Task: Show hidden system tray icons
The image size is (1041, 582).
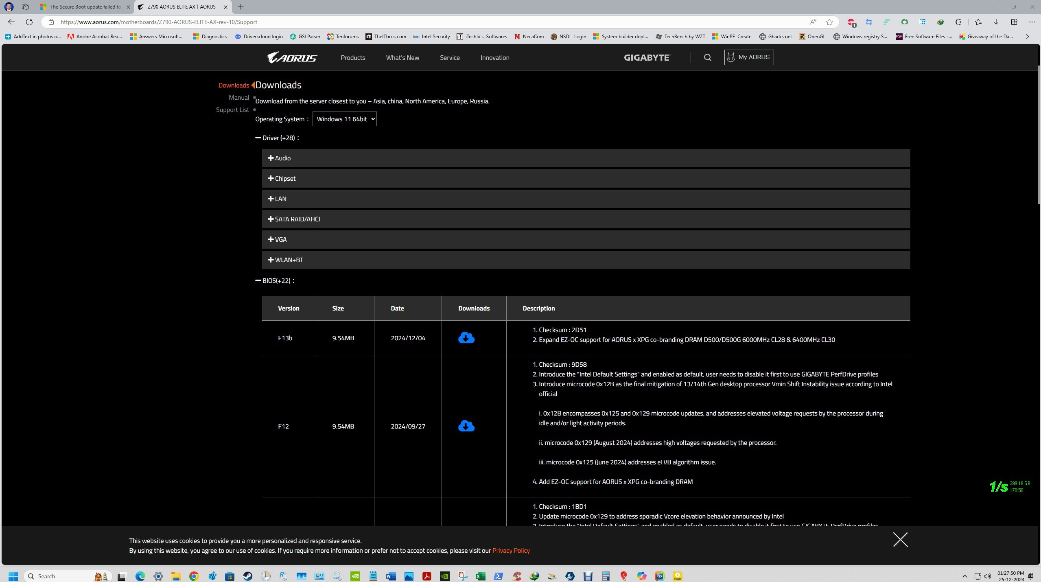Action: coord(964,576)
